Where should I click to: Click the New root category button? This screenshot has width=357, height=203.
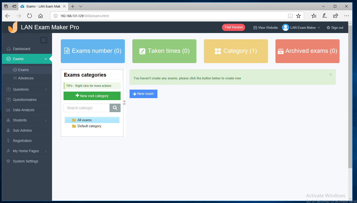click(x=92, y=96)
